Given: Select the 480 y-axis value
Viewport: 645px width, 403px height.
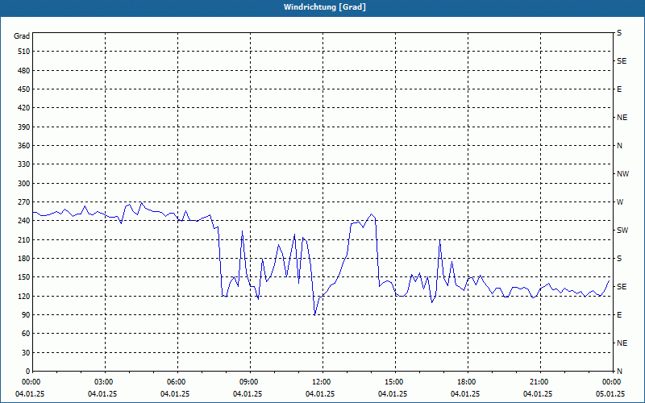Looking at the screenshot, I should 24,71.
